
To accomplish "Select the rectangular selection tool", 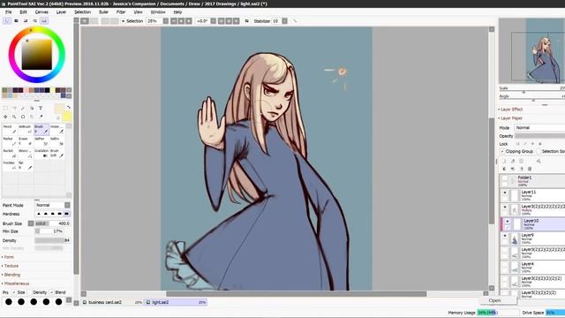I will 5,108.
